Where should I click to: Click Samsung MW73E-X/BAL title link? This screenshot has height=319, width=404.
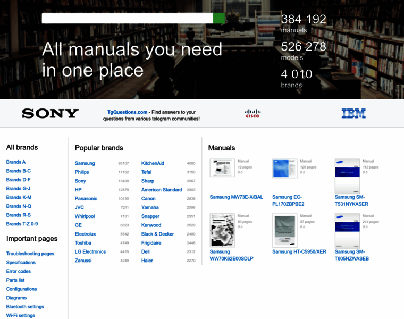(236, 197)
